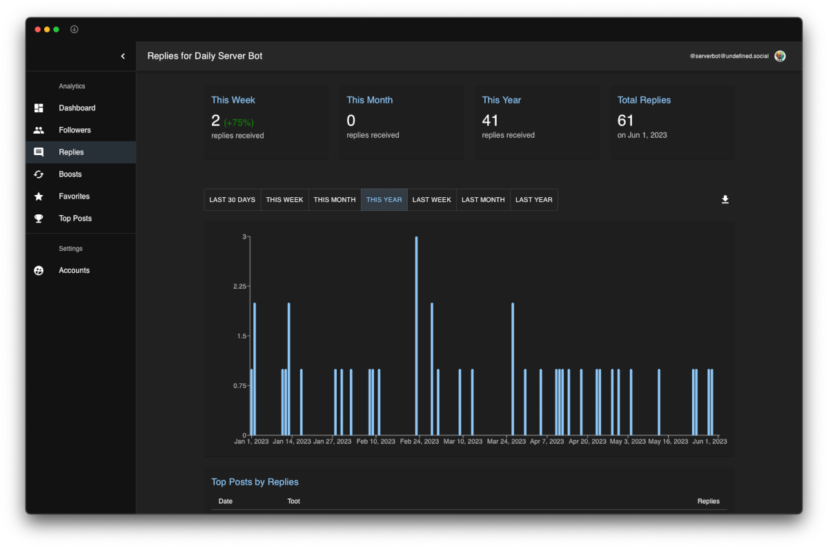Click the Replies column header
The width and height of the screenshot is (828, 548).
709,501
